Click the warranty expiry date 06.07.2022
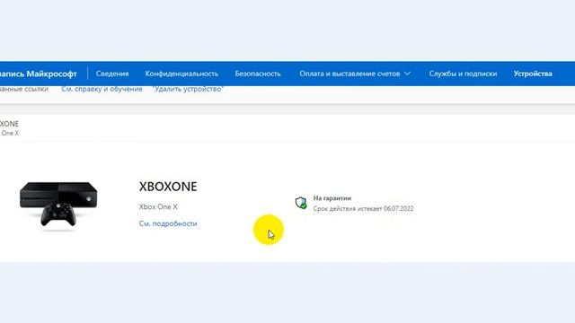Image resolution: width=575 pixels, height=323 pixels. 399,208
